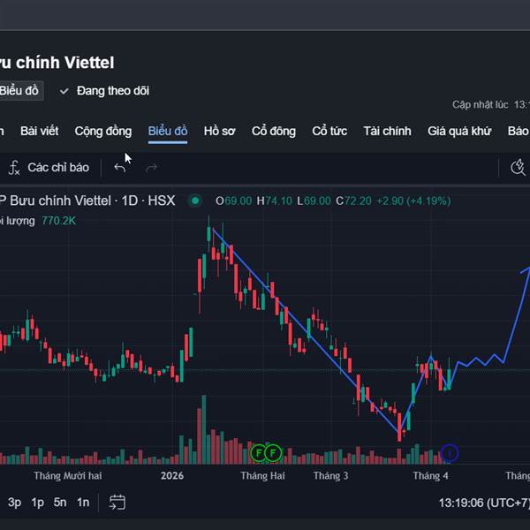The width and height of the screenshot is (530, 530).
Task: Click the Tháng 3 axis label
Action: point(330,476)
